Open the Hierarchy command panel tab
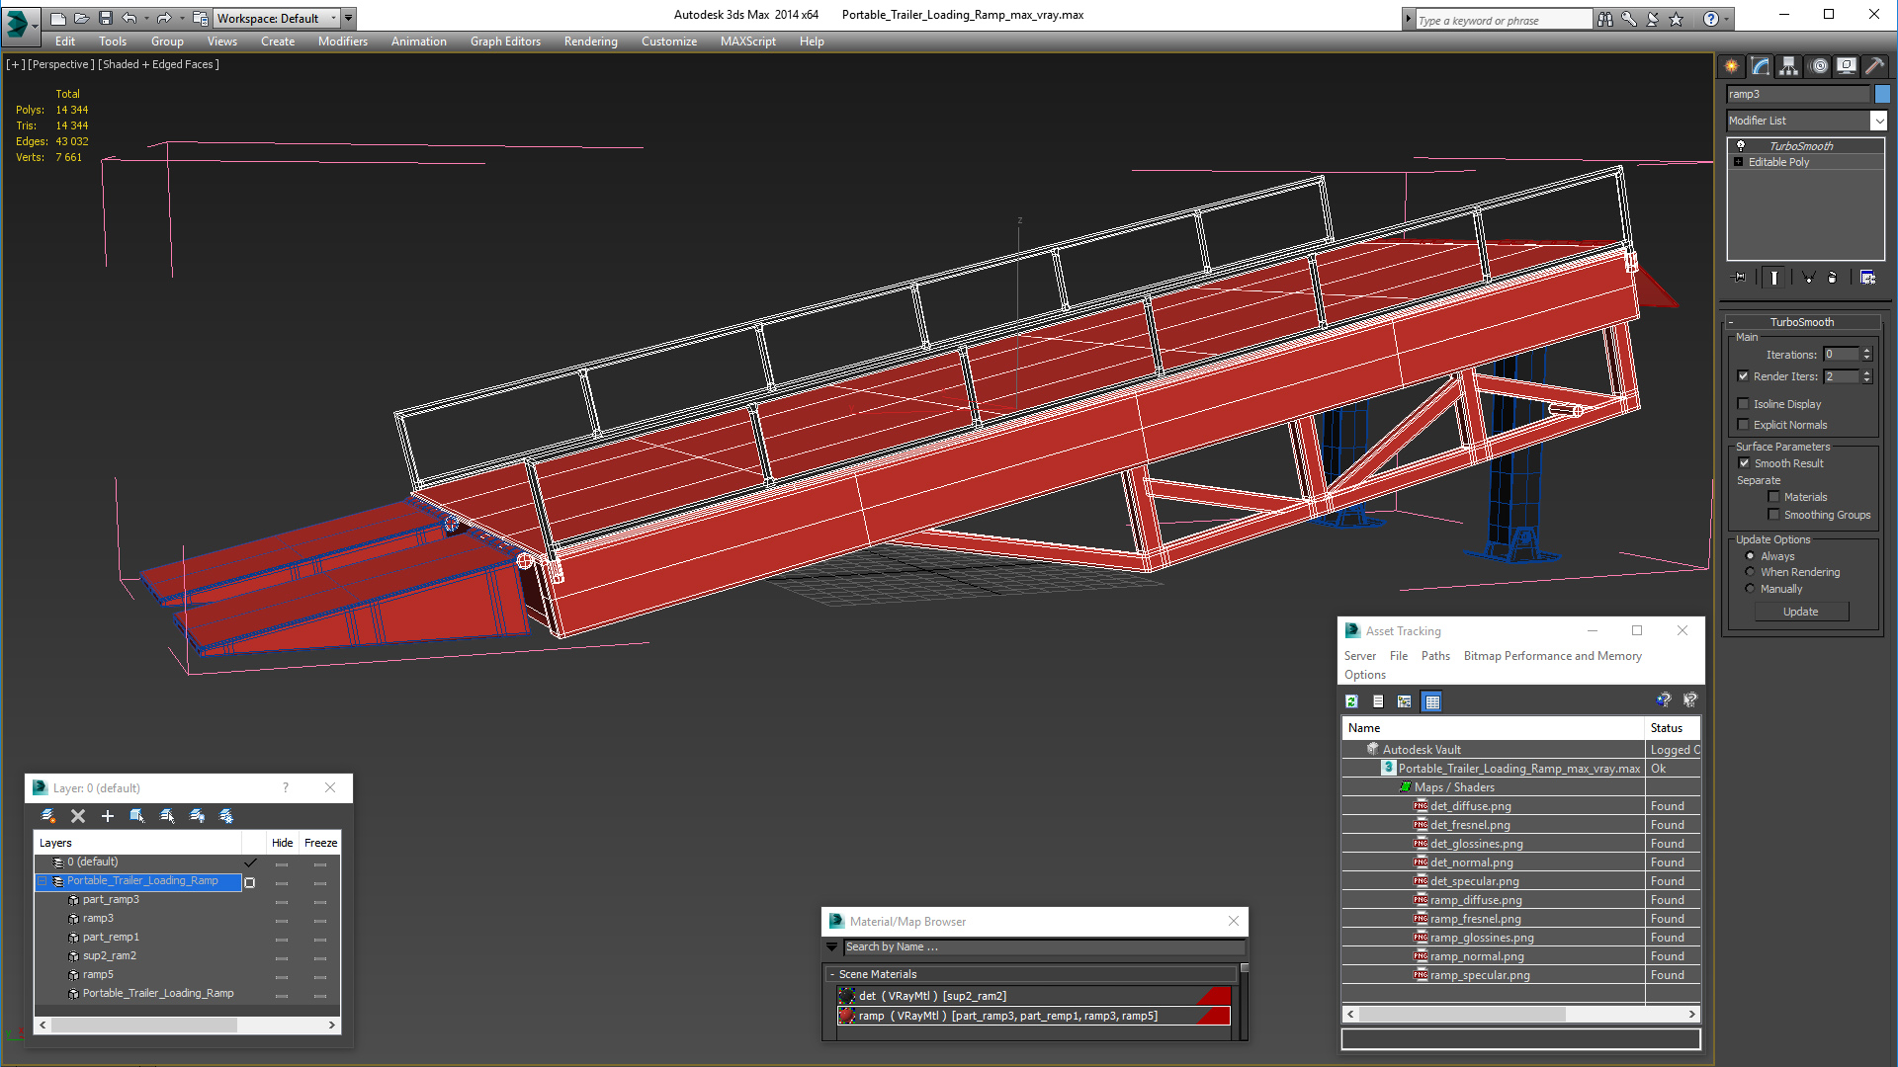The image size is (1898, 1067). tap(1789, 66)
